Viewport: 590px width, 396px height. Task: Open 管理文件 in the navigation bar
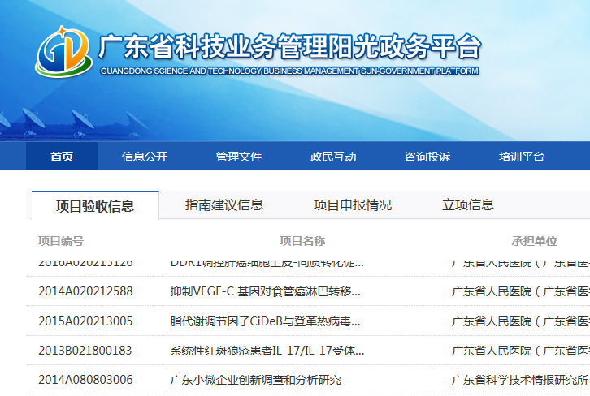pos(239,157)
